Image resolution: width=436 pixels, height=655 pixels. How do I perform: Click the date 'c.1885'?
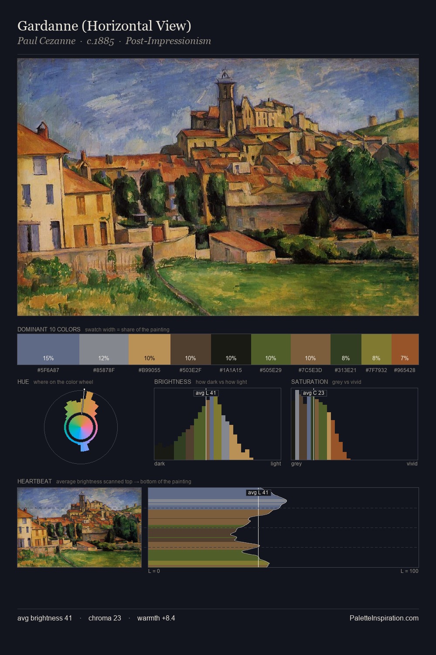pos(100,41)
